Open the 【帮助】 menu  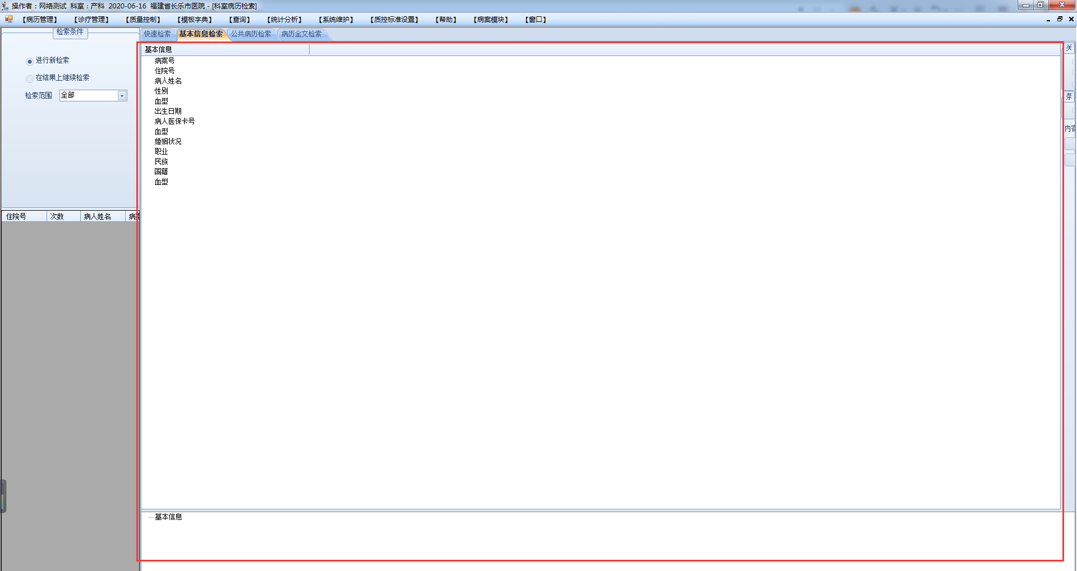(x=446, y=20)
